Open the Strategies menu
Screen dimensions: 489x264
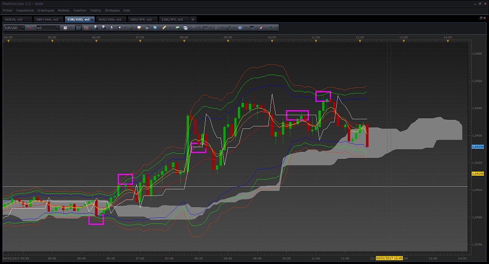click(x=112, y=10)
